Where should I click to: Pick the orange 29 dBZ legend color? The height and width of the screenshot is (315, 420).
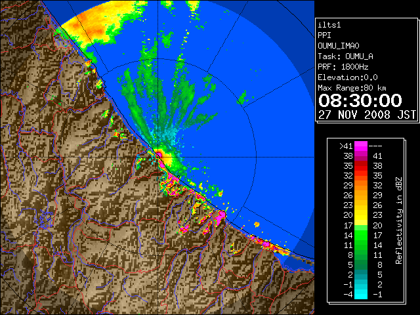(361, 185)
